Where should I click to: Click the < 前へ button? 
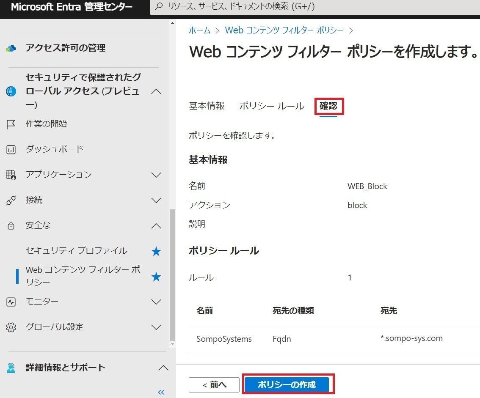(214, 385)
